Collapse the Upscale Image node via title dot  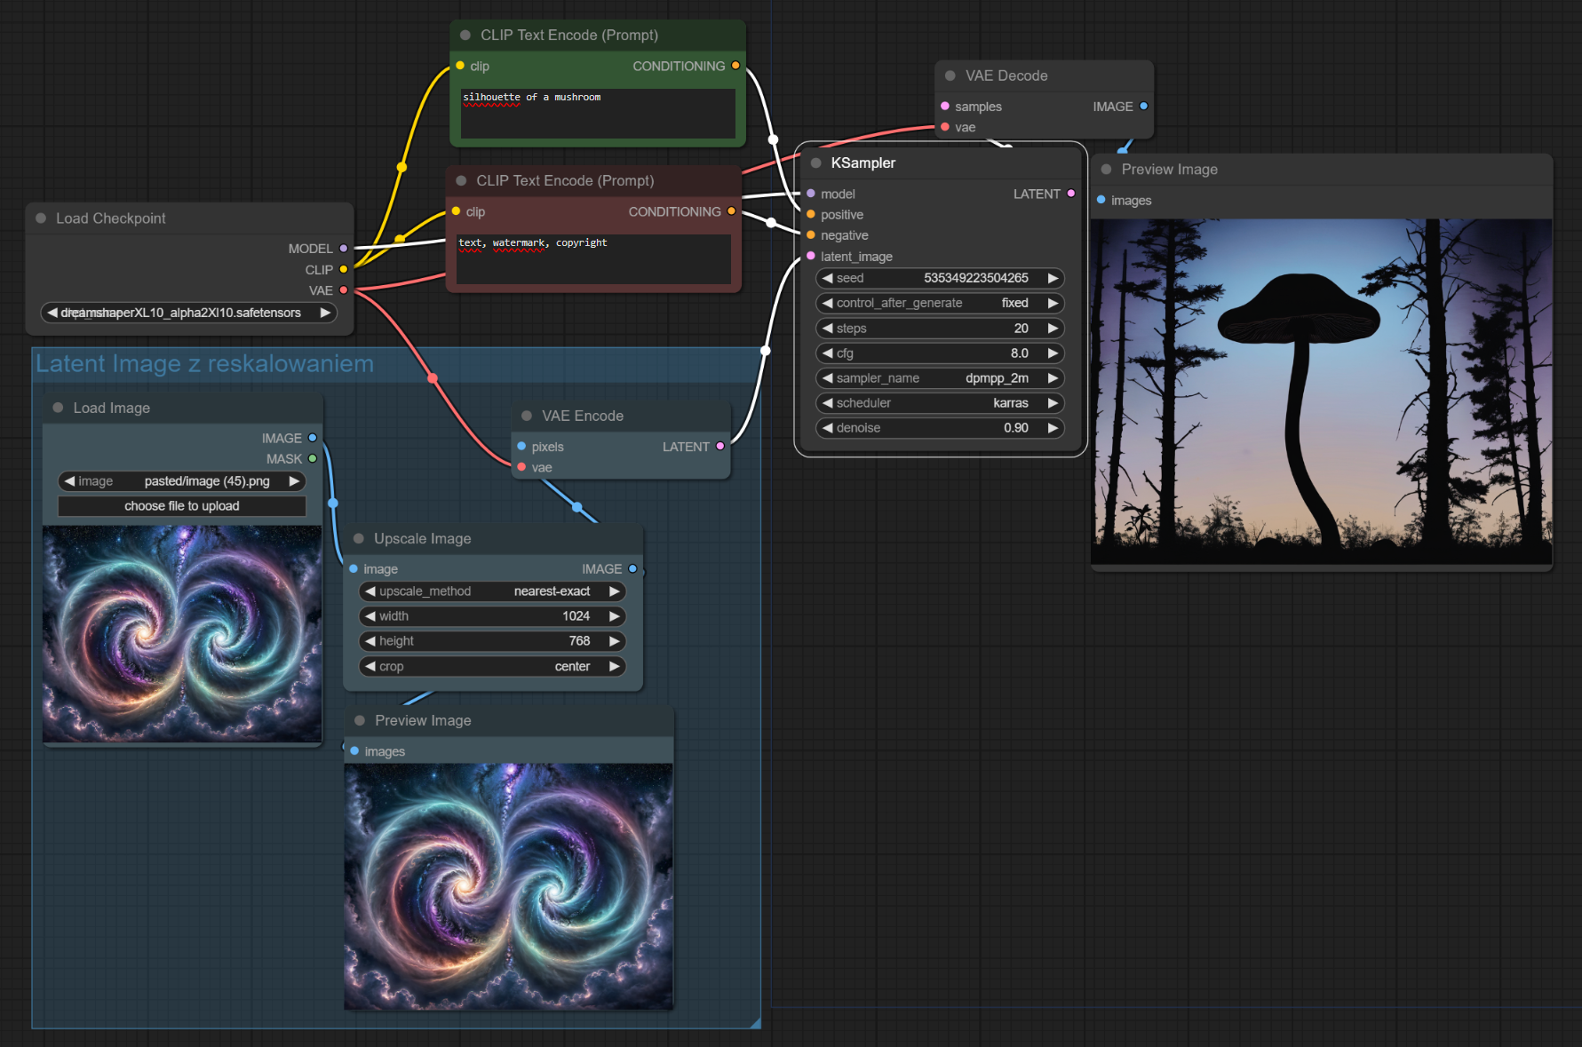pos(359,539)
